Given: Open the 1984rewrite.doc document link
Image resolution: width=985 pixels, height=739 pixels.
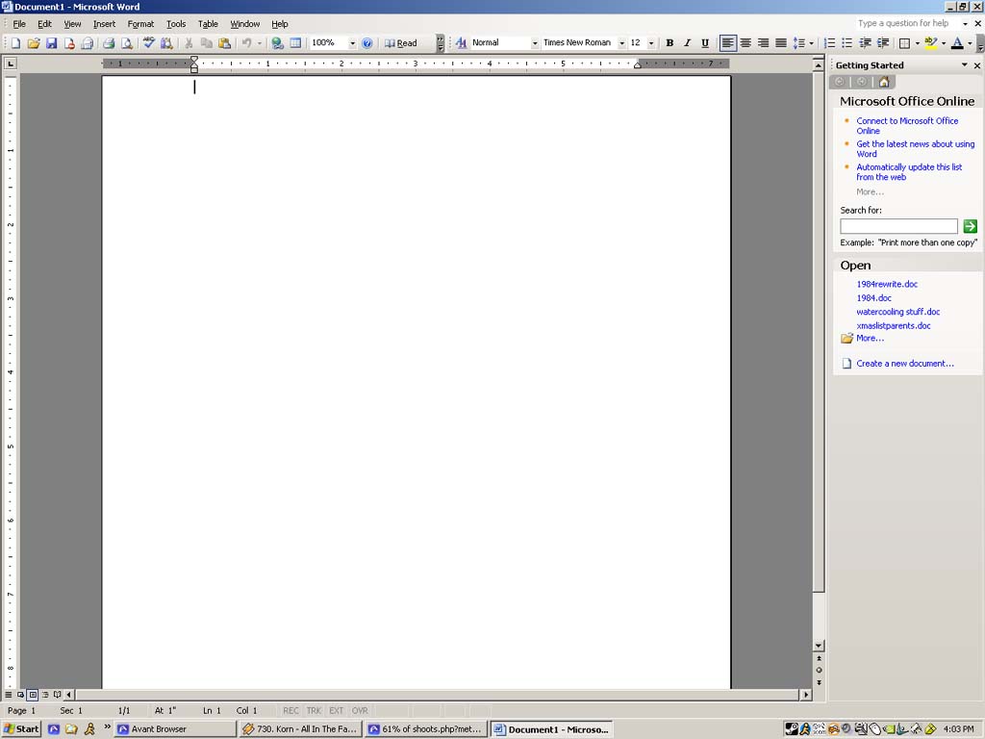Looking at the screenshot, I should tap(886, 284).
